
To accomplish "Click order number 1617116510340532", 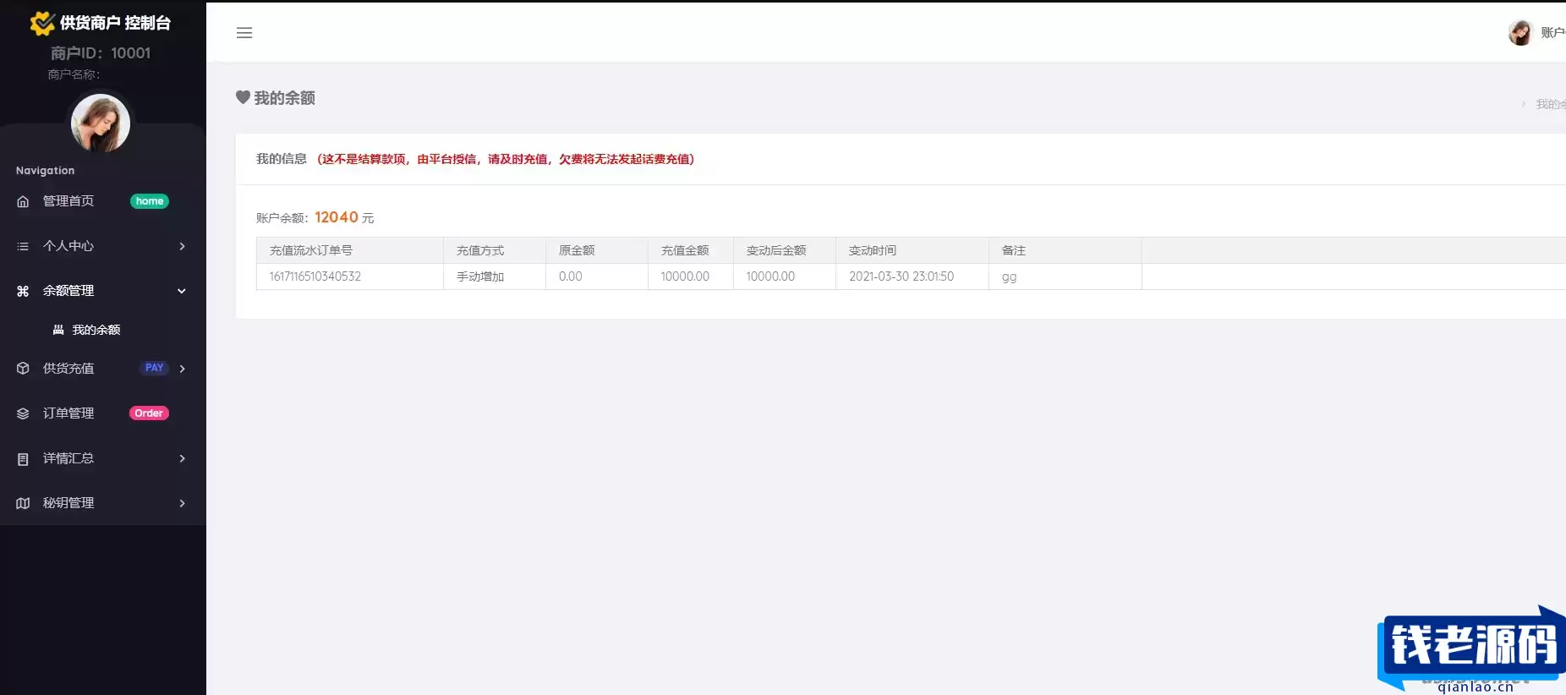I will [315, 276].
